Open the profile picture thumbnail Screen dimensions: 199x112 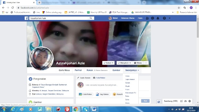click(41, 58)
